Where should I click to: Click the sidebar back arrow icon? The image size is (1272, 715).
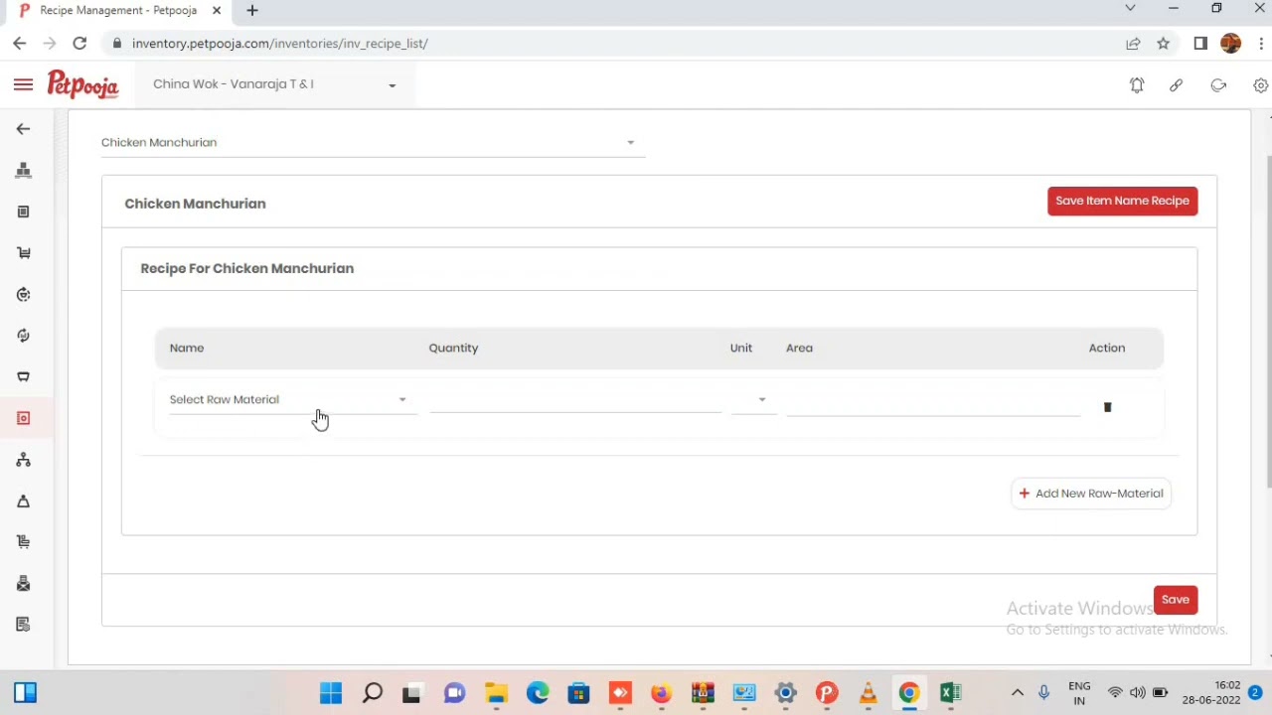tap(23, 129)
